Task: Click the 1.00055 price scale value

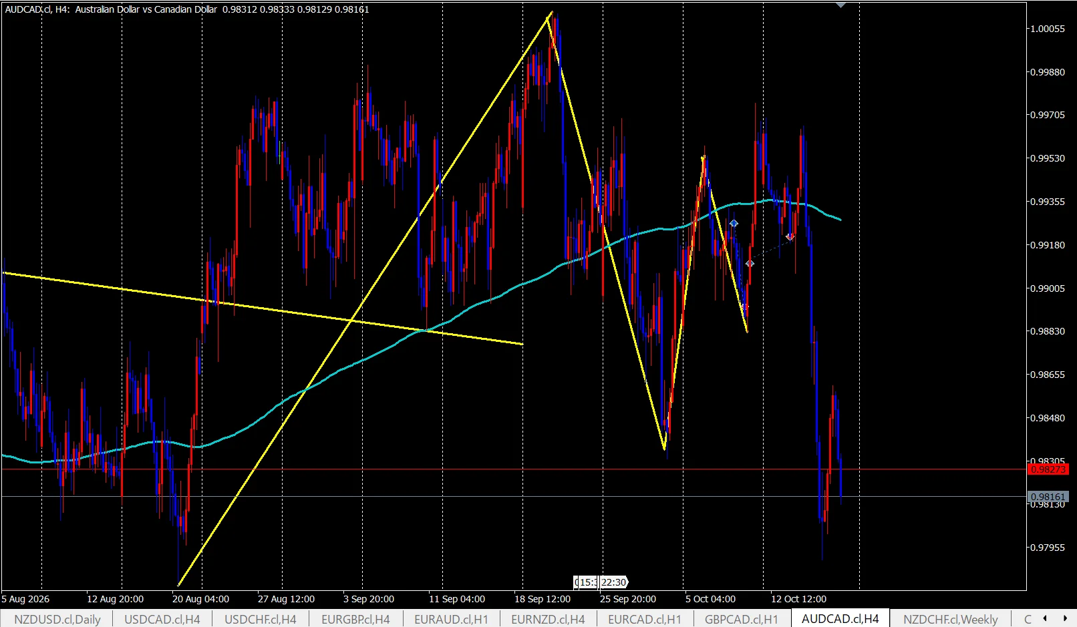Action: [1047, 29]
